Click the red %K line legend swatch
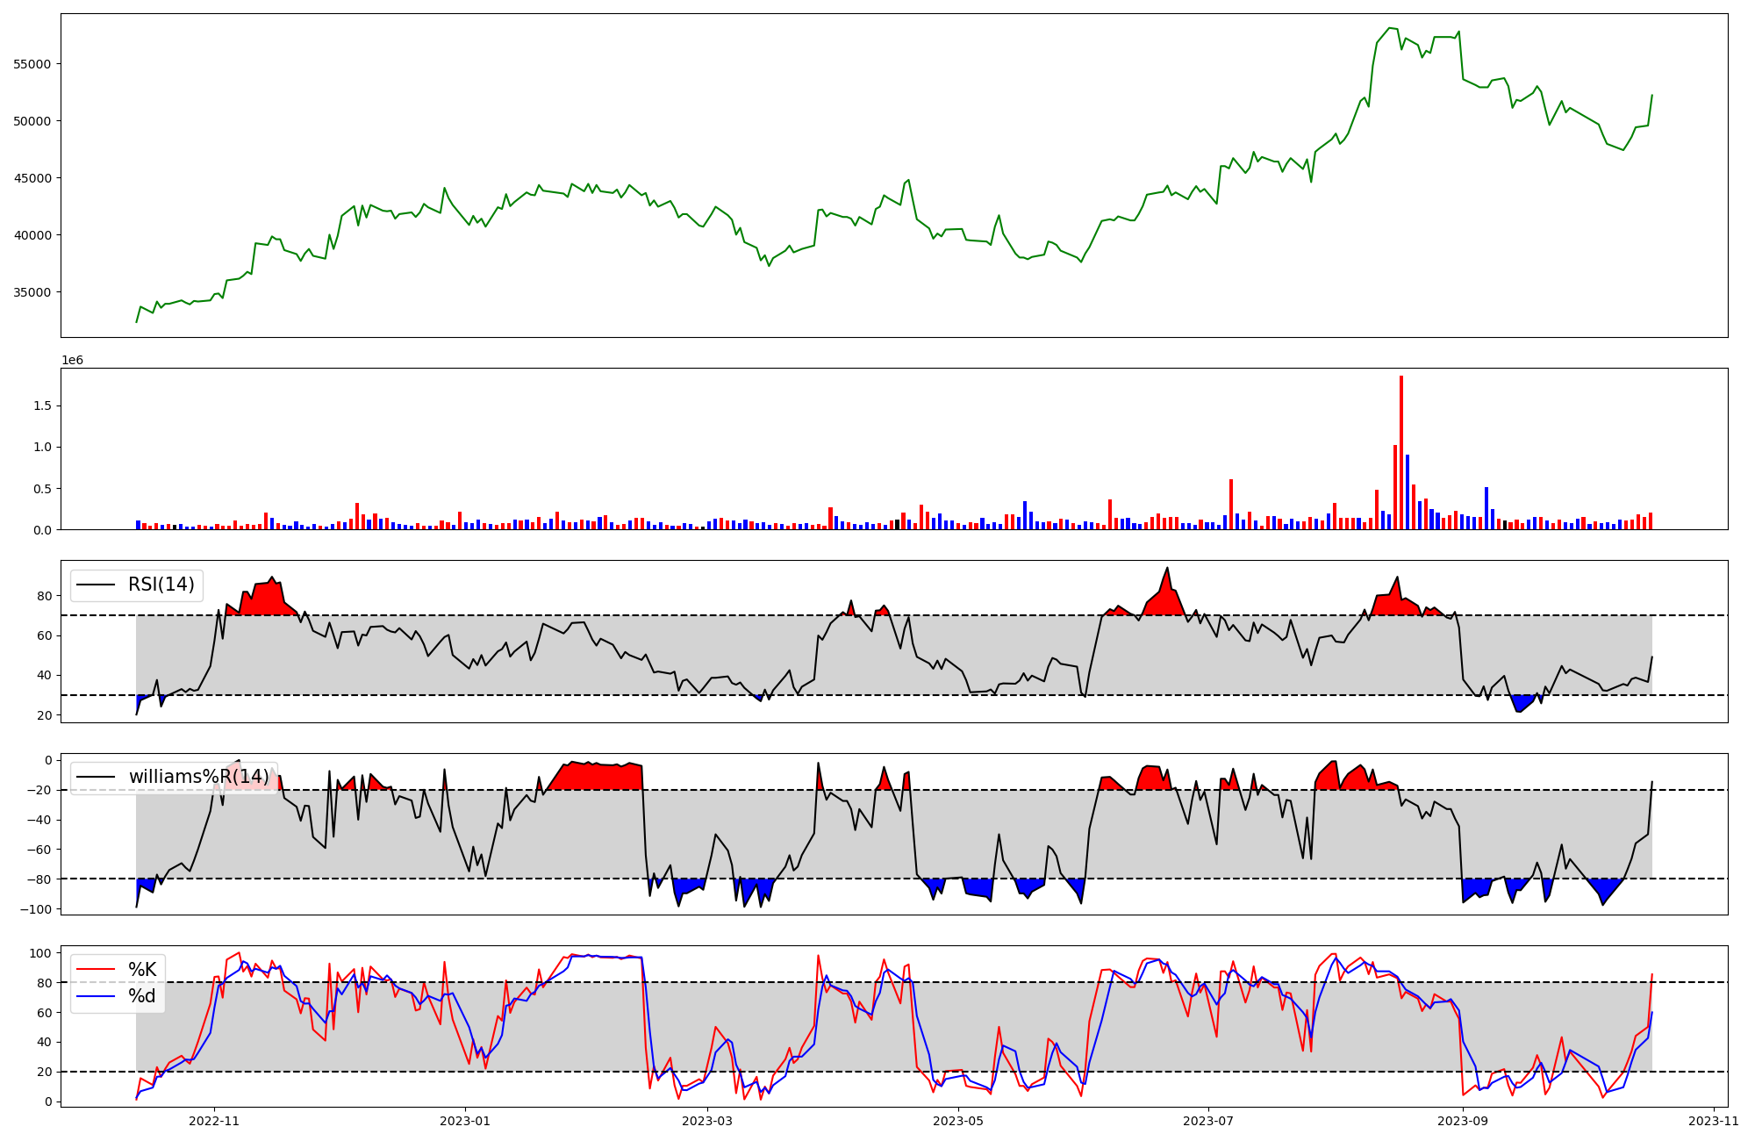The image size is (1755, 1141). 96,969
